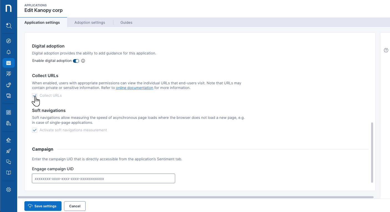Click the Save settings button
Image resolution: width=390 pixels, height=212 pixels.
43,206
